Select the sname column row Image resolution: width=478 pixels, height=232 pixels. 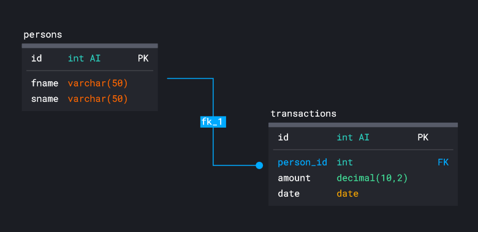click(x=89, y=99)
